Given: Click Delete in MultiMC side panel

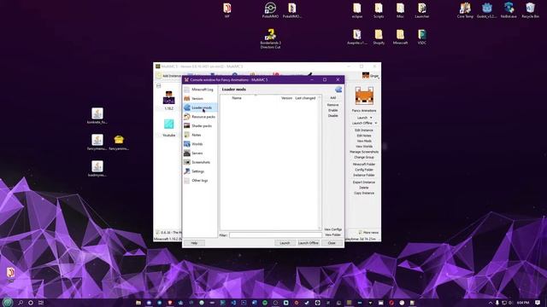Looking at the screenshot, I should 364,188.
